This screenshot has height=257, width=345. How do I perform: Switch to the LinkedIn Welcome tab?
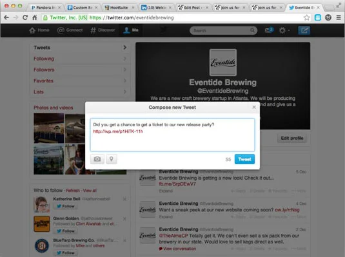156,8
